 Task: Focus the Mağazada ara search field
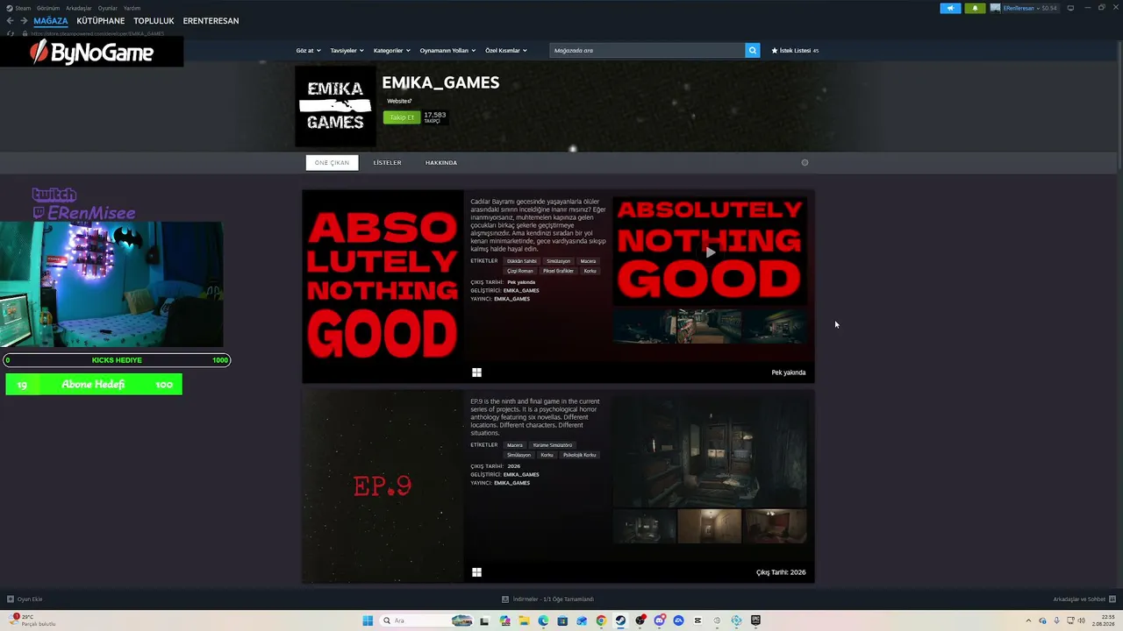point(647,50)
